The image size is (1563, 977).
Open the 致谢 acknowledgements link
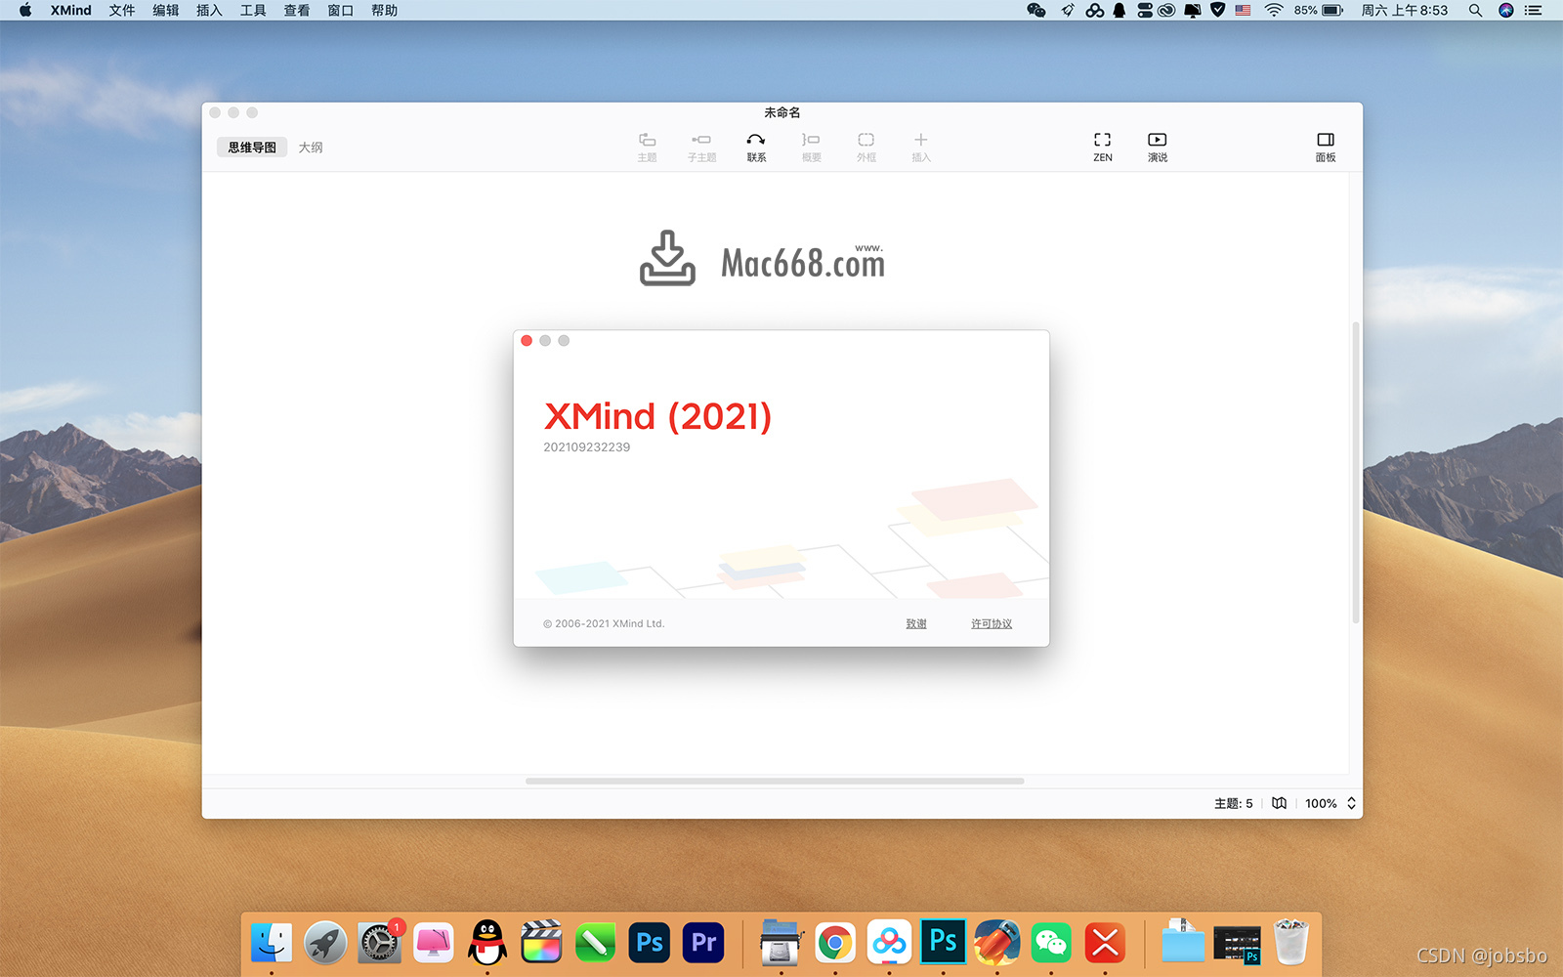coord(916,623)
